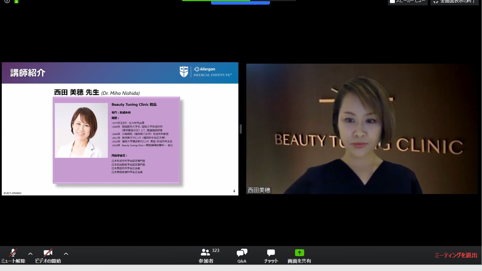Click the shared slide 講師紹介 heading

[x=28, y=73]
